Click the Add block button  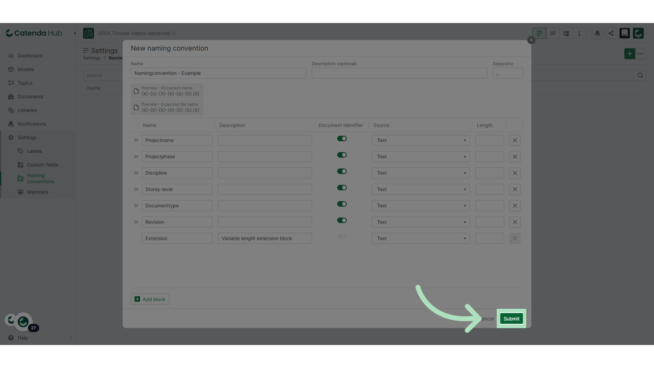coord(150,299)
